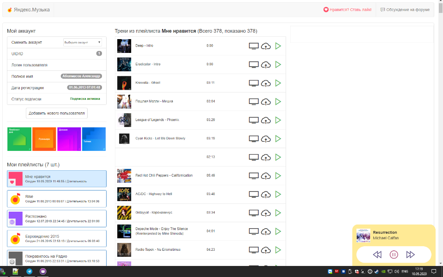Open the Выберите аккаунт dropdown

(x=83, y=42)
